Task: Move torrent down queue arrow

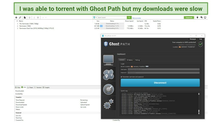Action: click(x=46, y=18)
